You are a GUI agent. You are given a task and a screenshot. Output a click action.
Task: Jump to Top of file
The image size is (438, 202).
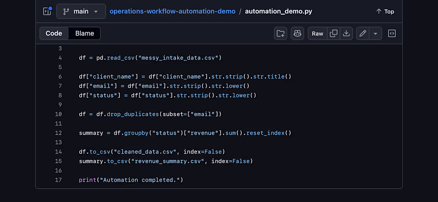point(385,12)
